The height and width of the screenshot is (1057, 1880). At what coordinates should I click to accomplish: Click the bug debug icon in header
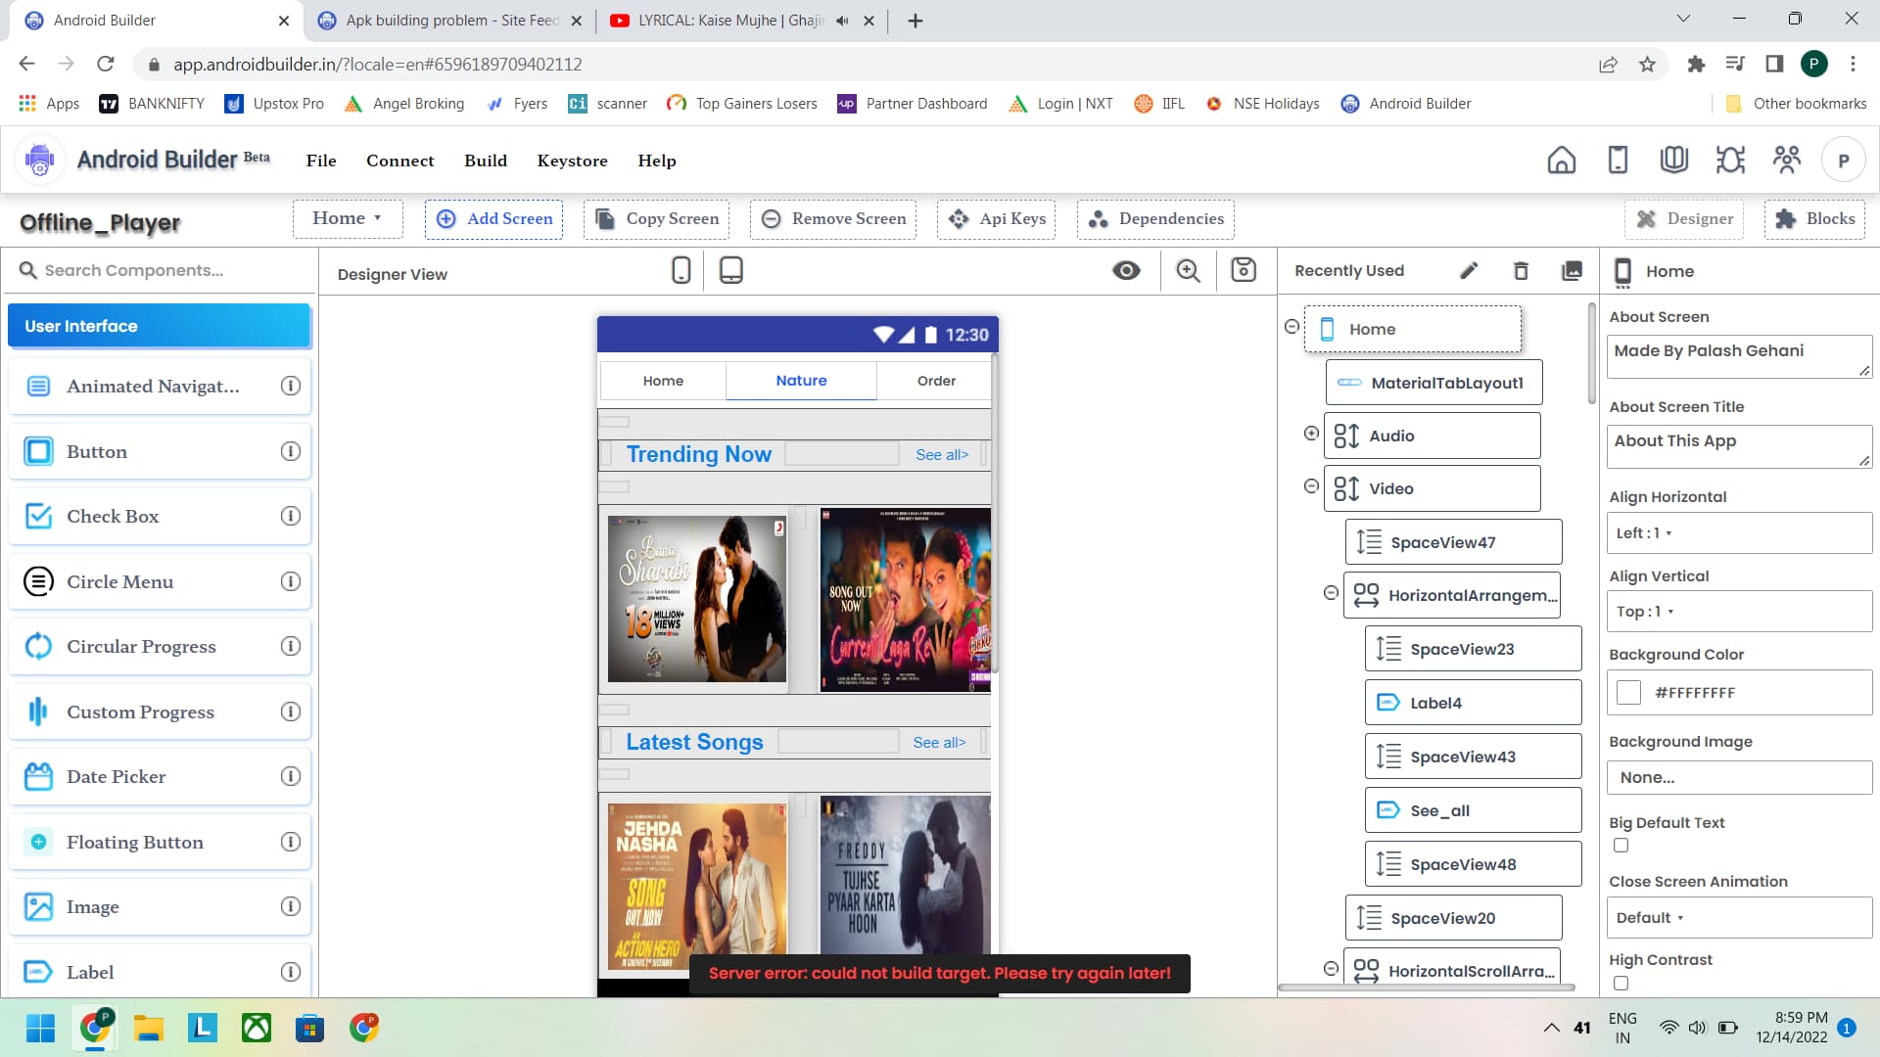click(x=1730, y=160)
